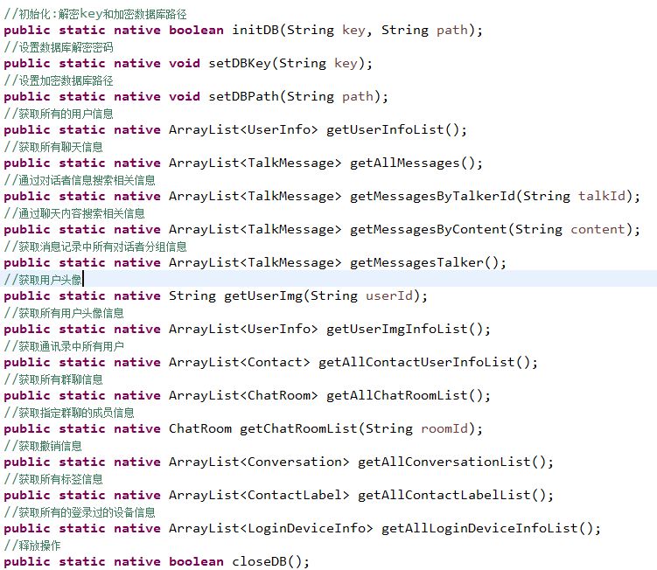Click ArrayList<UserInfo> on the getUserImgInfoList line
657x570 pixels.
click(243, 330)
